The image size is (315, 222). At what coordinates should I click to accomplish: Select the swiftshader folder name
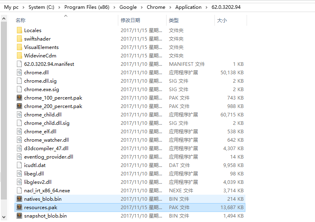37,39
